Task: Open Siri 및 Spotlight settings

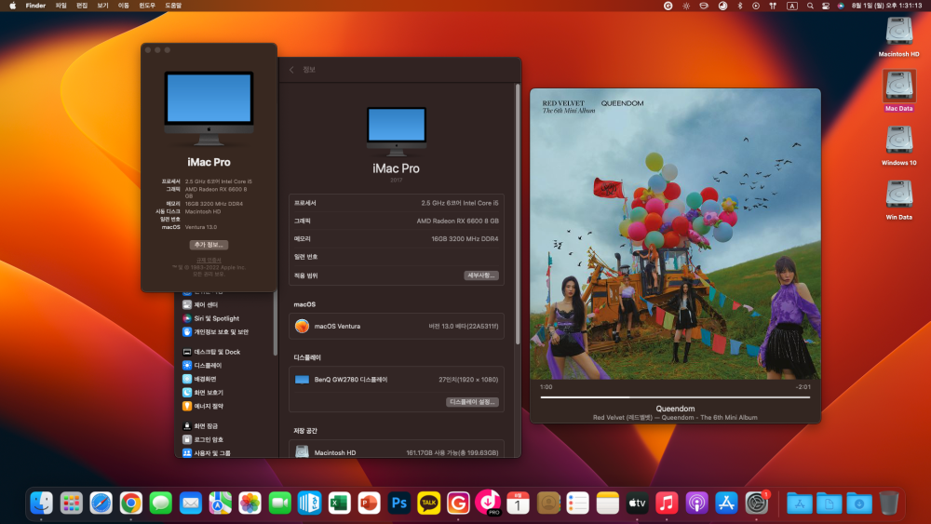Action: tap(210, 318)
